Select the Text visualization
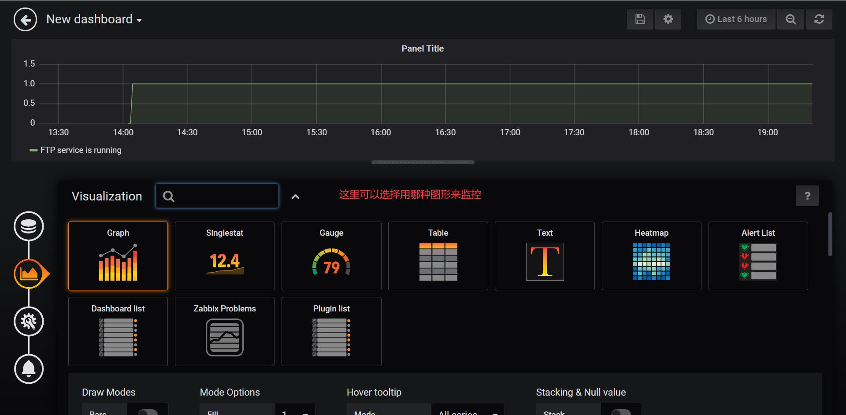Image resolution: width=846 pixels, height=415 pixels. coord(545,256)
